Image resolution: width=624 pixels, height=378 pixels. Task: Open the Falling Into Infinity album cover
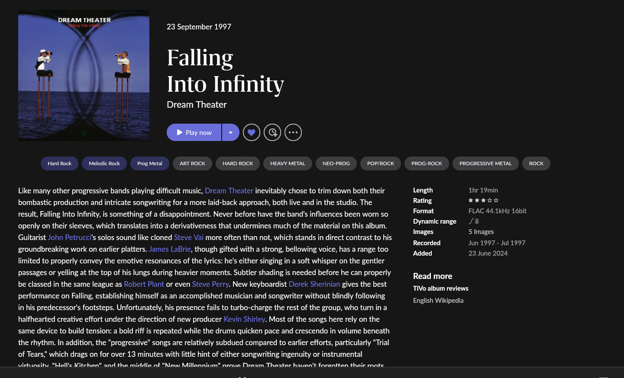pos(84,75)
